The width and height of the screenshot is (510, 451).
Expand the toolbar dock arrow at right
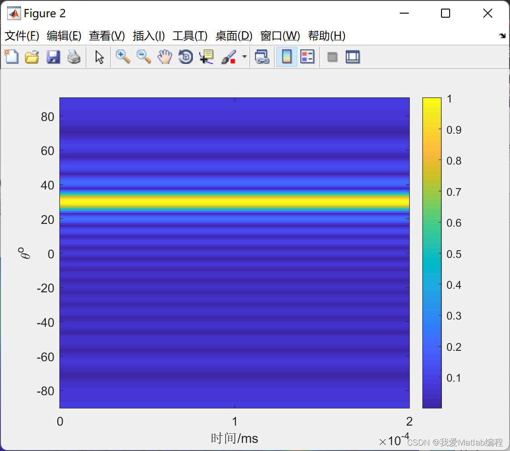[502, 36]
